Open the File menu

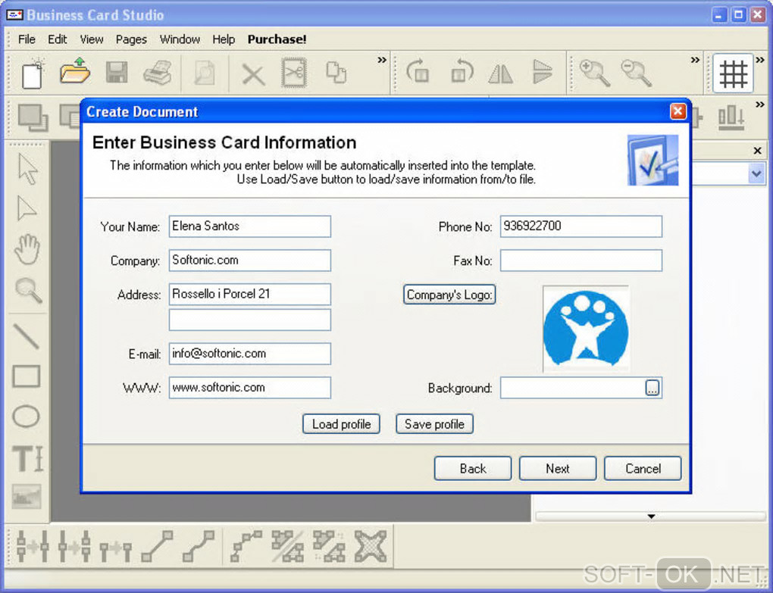point(27,39)
